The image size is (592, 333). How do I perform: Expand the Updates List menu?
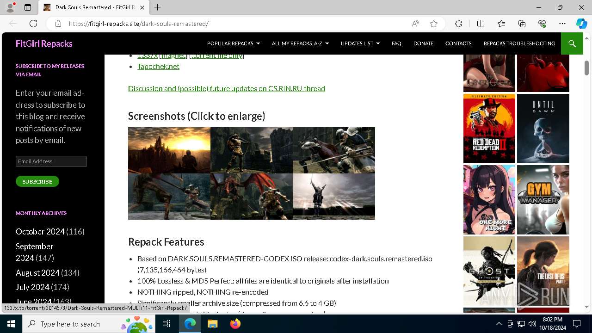click(x=360, y=43)
